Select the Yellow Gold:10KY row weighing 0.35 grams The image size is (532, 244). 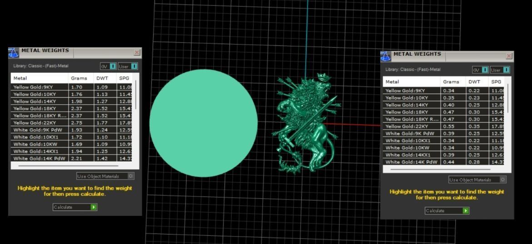pyautogui.click(x=444, y=98)
